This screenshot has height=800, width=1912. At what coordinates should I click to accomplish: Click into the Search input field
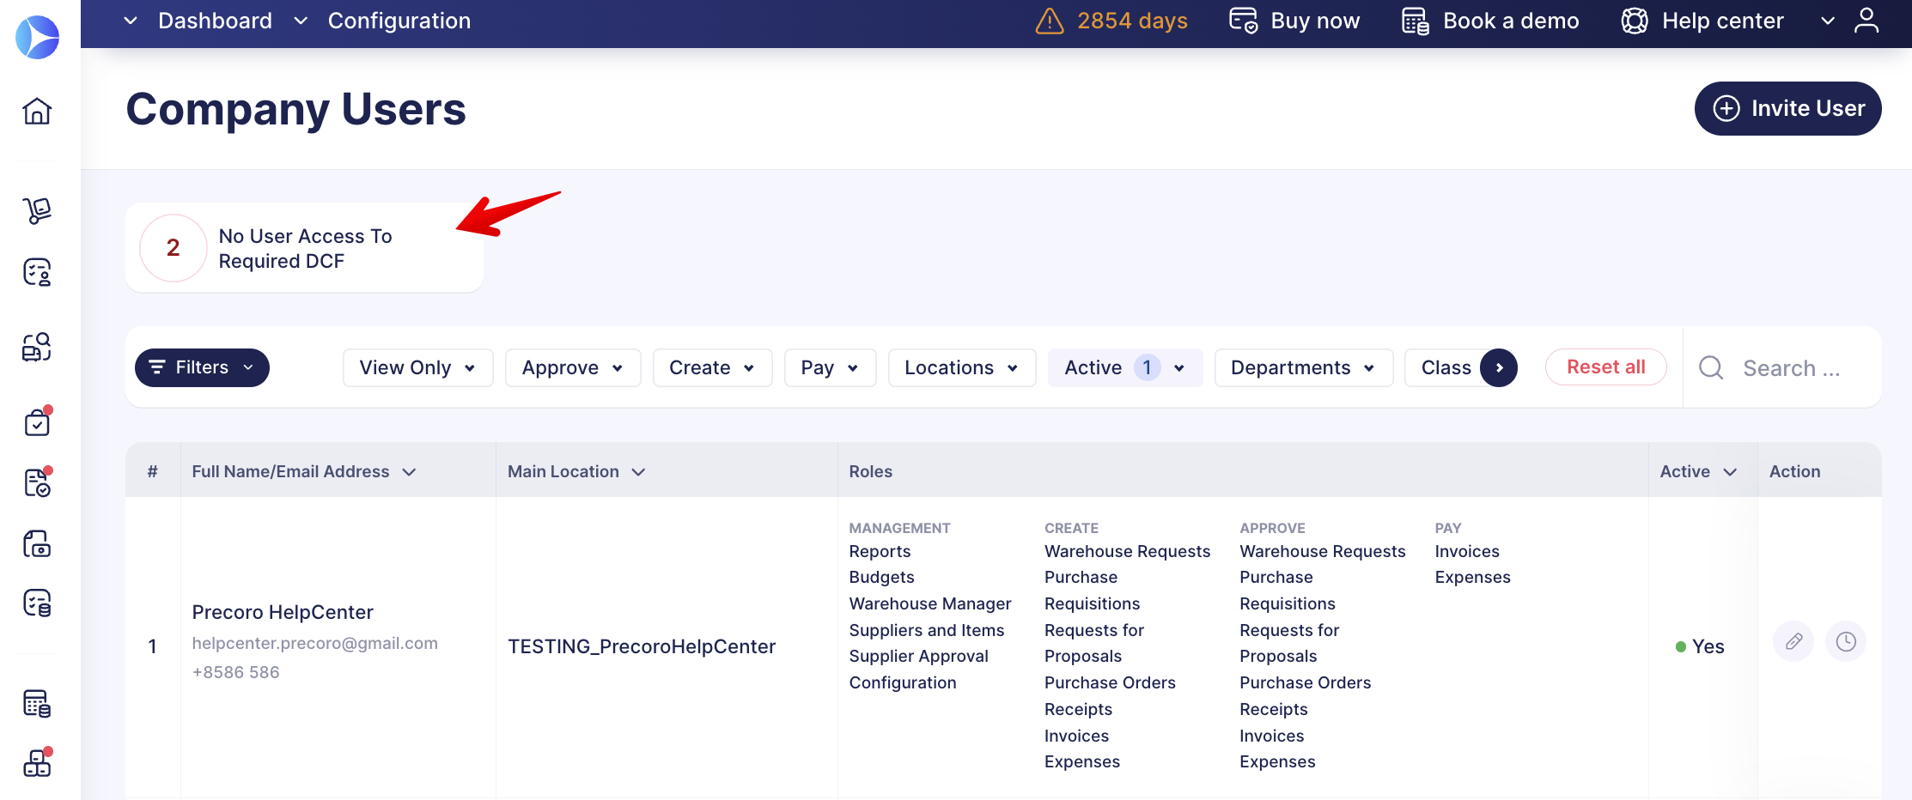1791,368
